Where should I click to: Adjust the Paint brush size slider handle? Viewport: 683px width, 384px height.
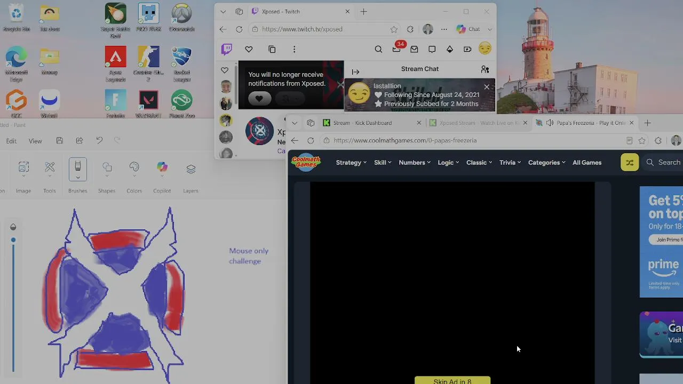tap(13, 240)
